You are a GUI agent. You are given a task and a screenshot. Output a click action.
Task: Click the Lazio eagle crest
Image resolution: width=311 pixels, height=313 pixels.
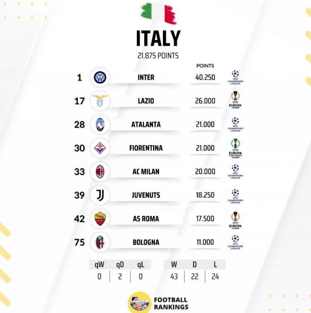[100, 101]
